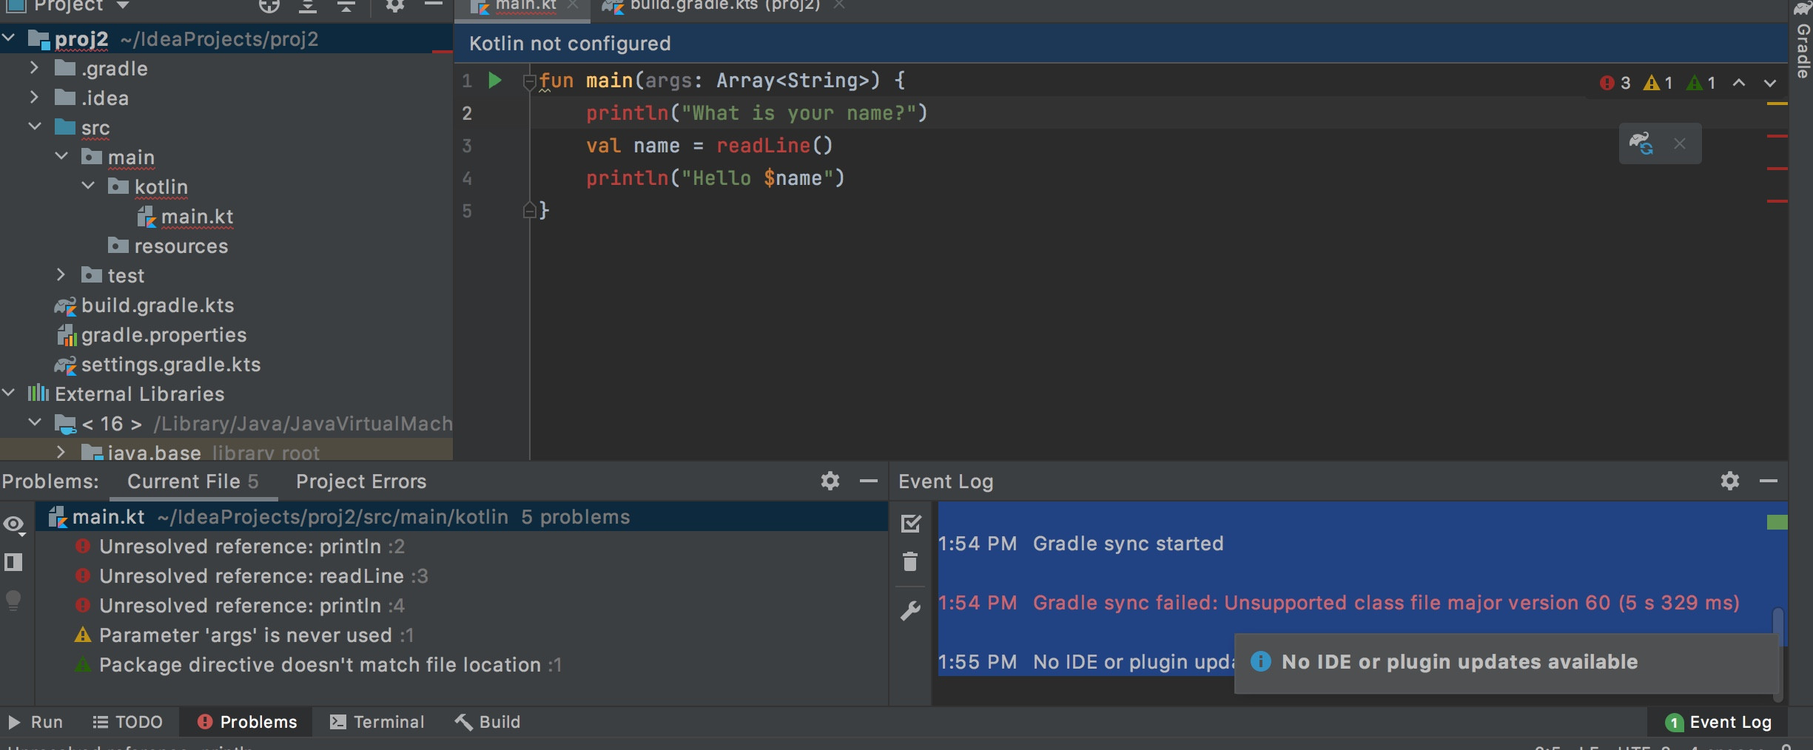Open Event Log panel gear settings
This screenshot has width=1813, height=750.
coord(1729,481)
